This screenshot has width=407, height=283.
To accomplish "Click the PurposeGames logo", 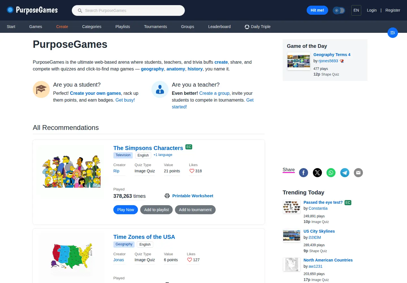I will pyautogui.click(x=32, y=10).
